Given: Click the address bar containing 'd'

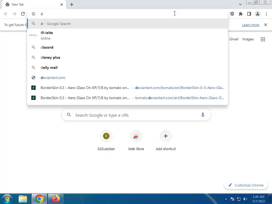Looking at the screenshot, I should [127, 14].
